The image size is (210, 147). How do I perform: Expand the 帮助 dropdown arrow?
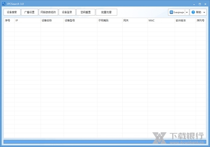(x=204, y=12)
